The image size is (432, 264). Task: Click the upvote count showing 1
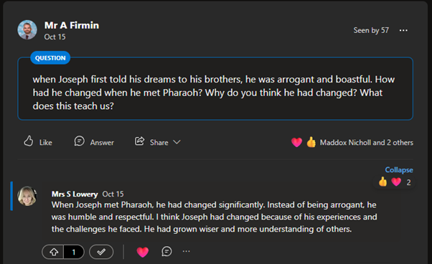[x=74, y=252]
